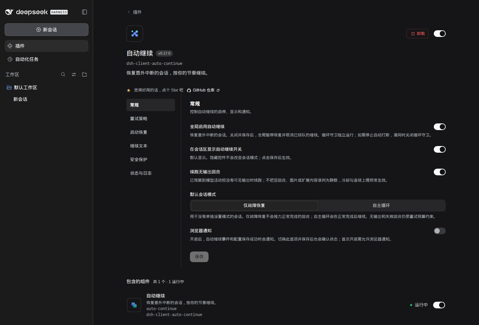The height and width of the screenshot is (325, 479).
Task: Select 仅故障恢复 session mode
Action: coord(254,206)
